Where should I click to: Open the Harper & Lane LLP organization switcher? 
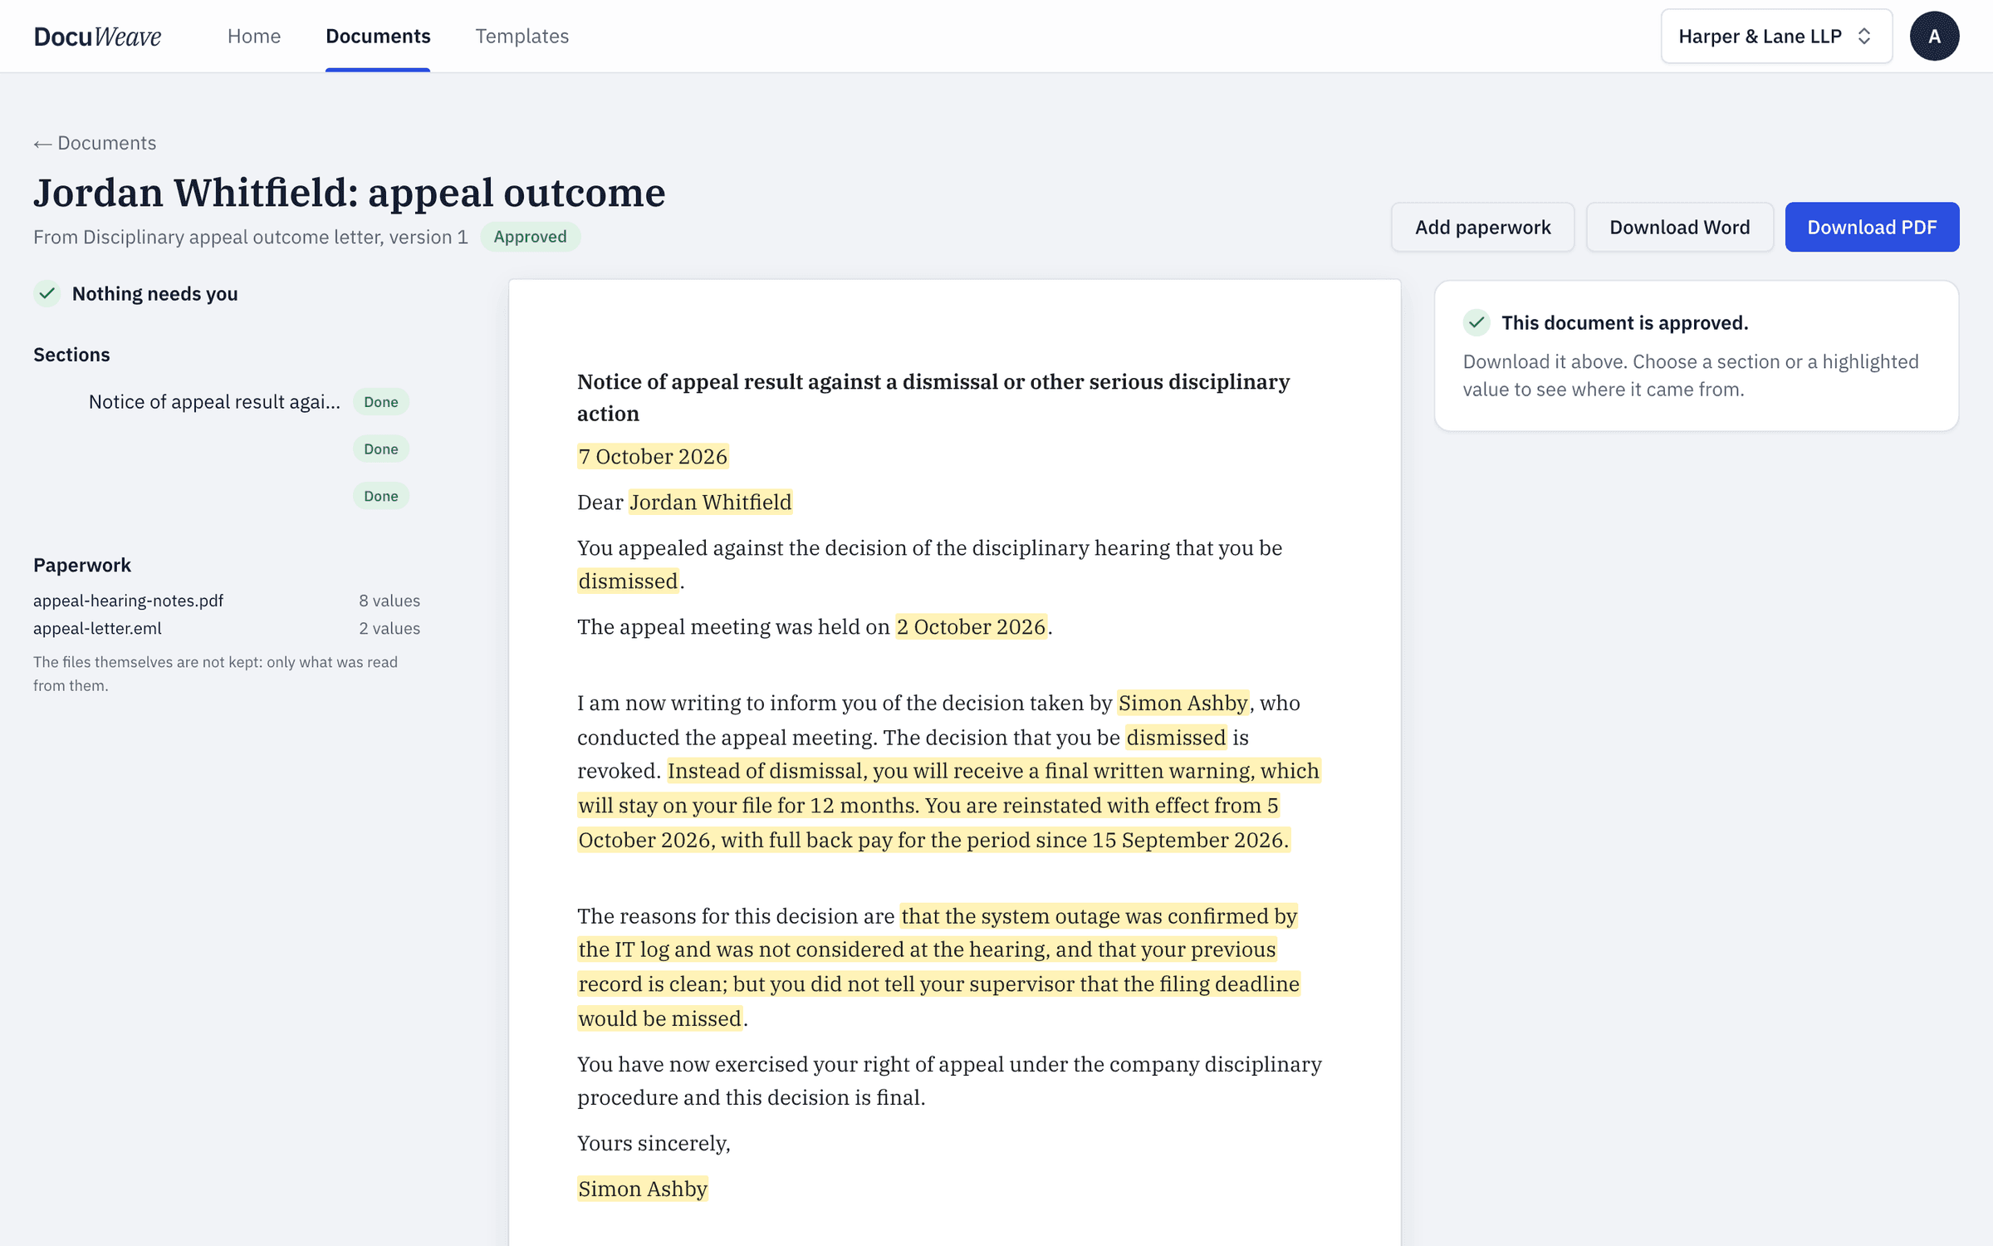(x=1776, y=37)
